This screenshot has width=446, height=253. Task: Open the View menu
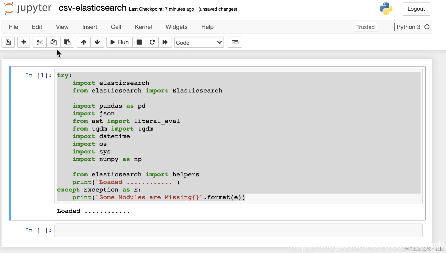62,27
